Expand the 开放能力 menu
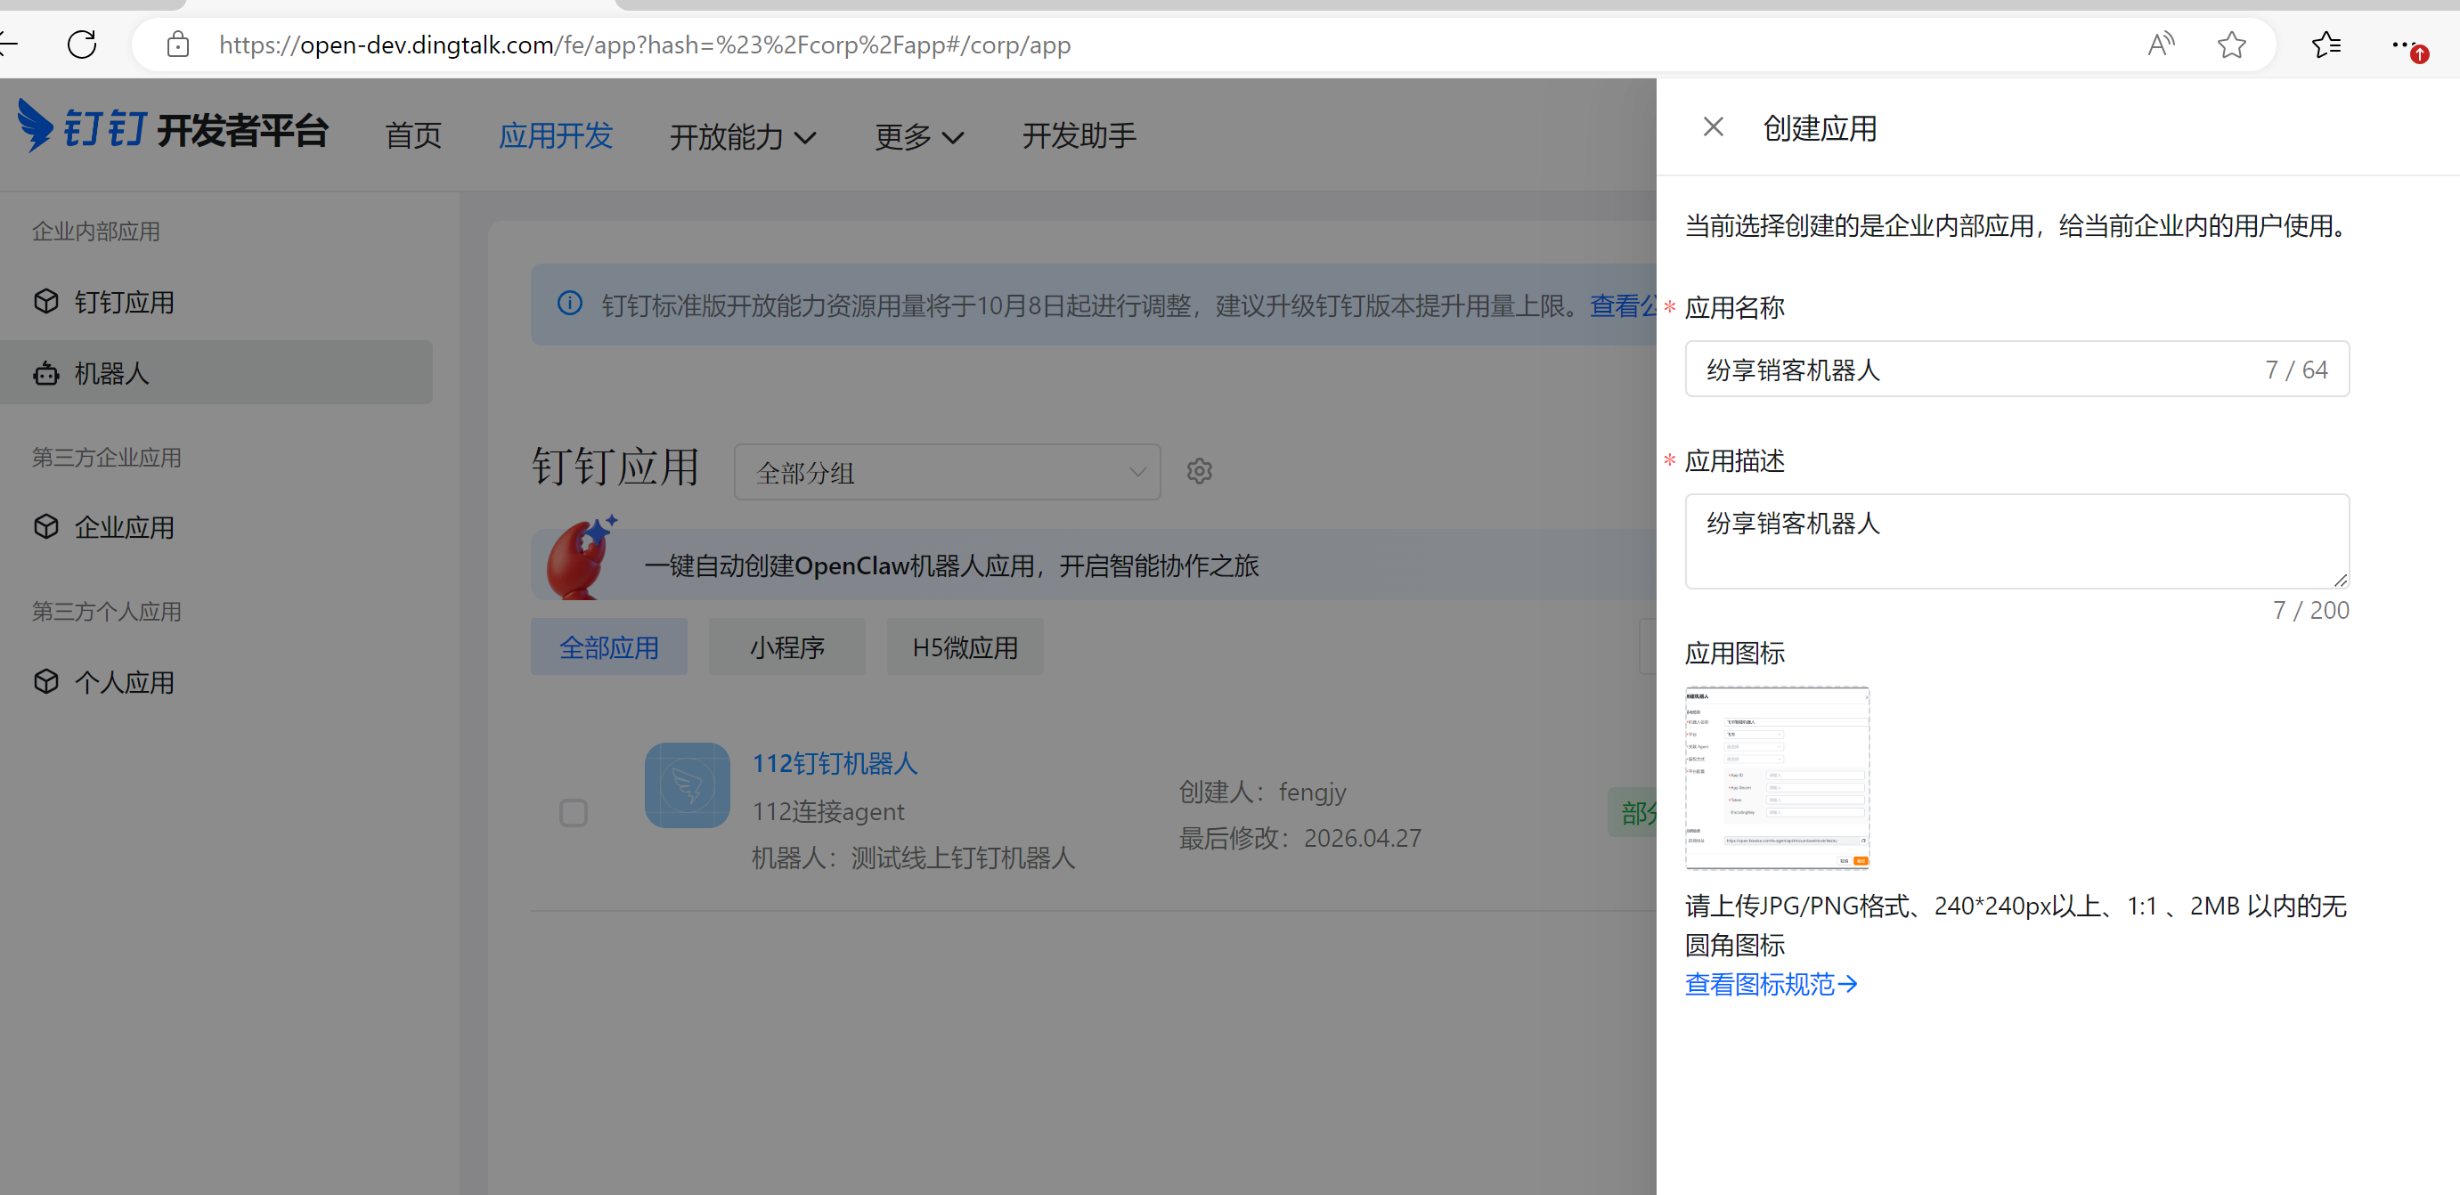 click(x=743, y=135)
